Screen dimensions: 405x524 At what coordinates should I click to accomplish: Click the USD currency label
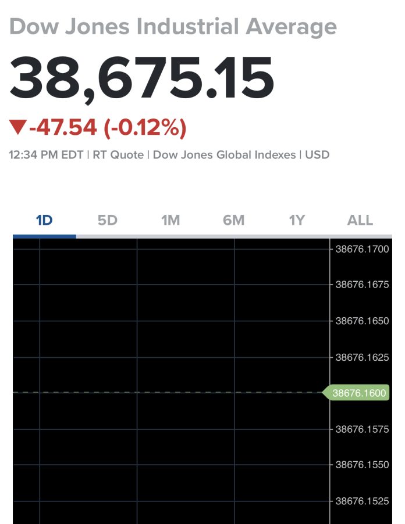(x=318, y=155)
